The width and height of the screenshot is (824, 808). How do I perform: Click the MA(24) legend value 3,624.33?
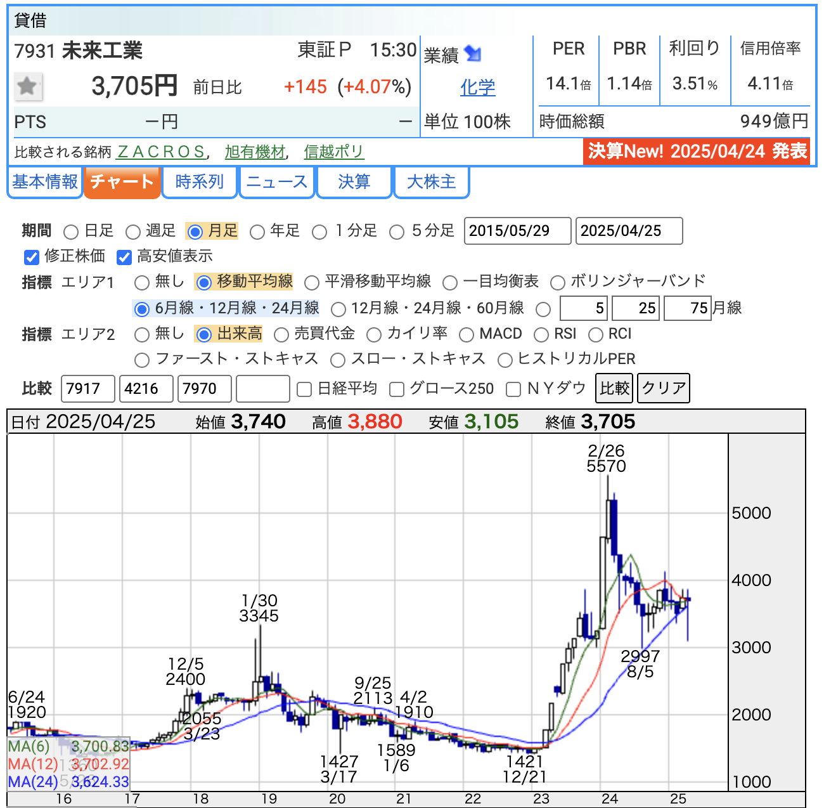100,782
